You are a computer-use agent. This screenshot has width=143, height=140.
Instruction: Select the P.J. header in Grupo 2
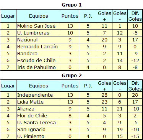[x=88, y=86]
